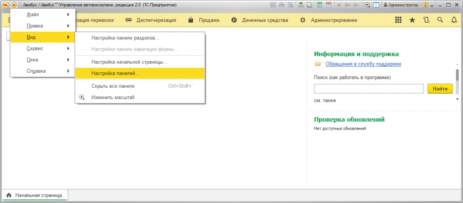The height and width of the screenshot is (203, 463).
Task: Open the calendar icon in title bar
Action: (x=328, y=5)
